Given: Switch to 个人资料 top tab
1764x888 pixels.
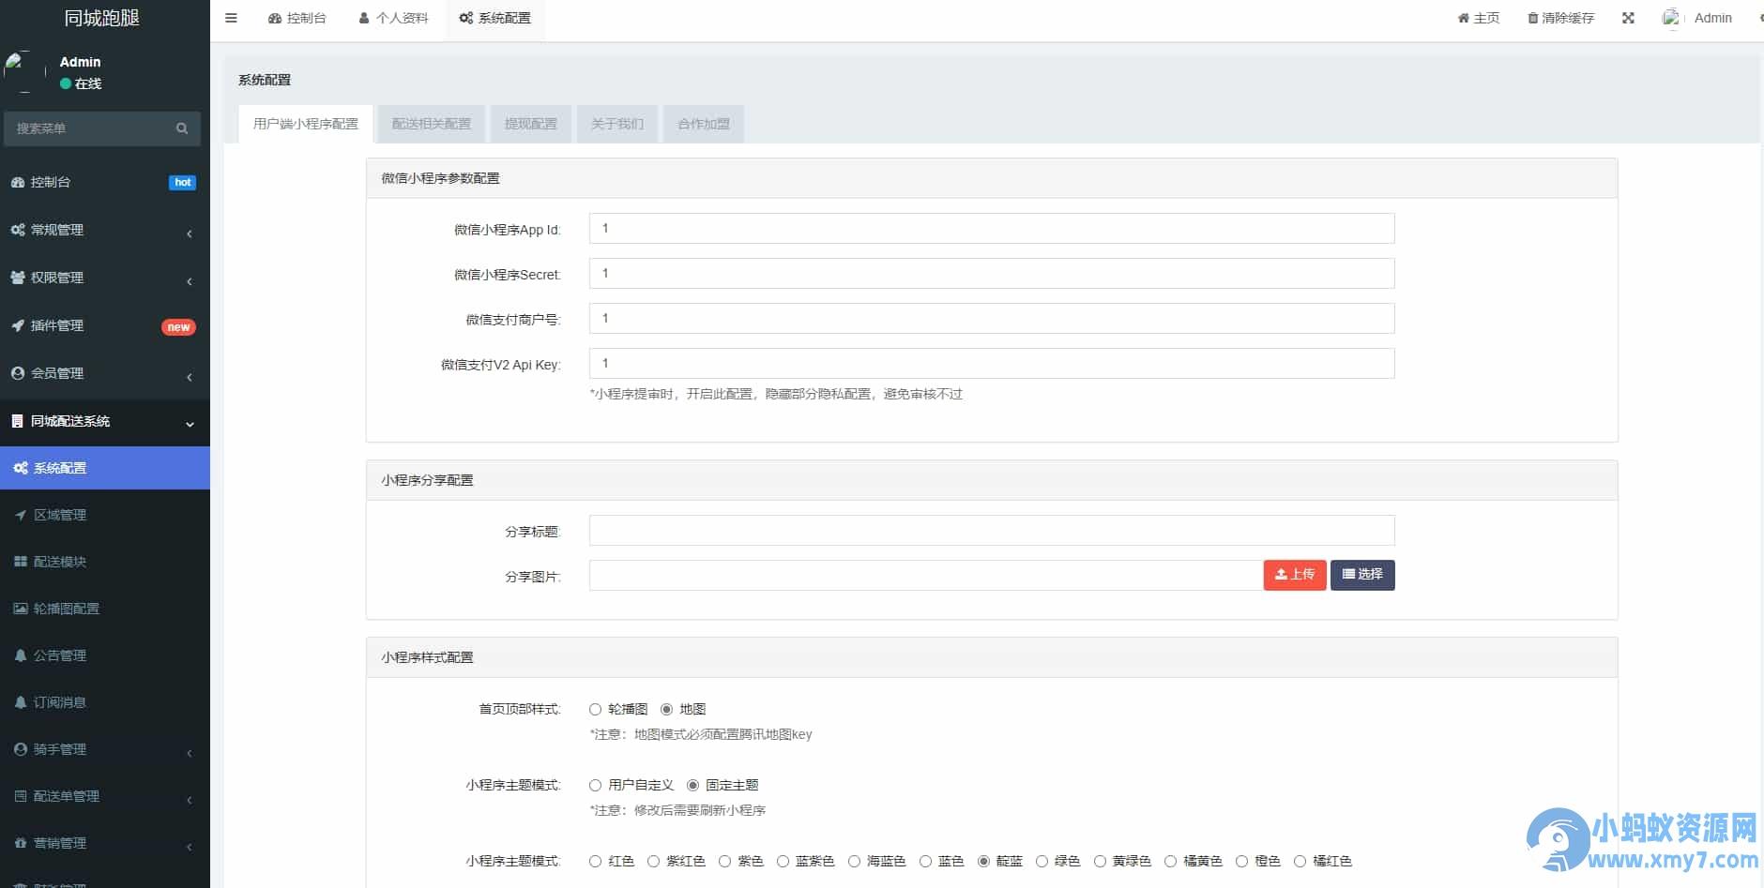Looking at the screenshot, I should coord(393,18).
